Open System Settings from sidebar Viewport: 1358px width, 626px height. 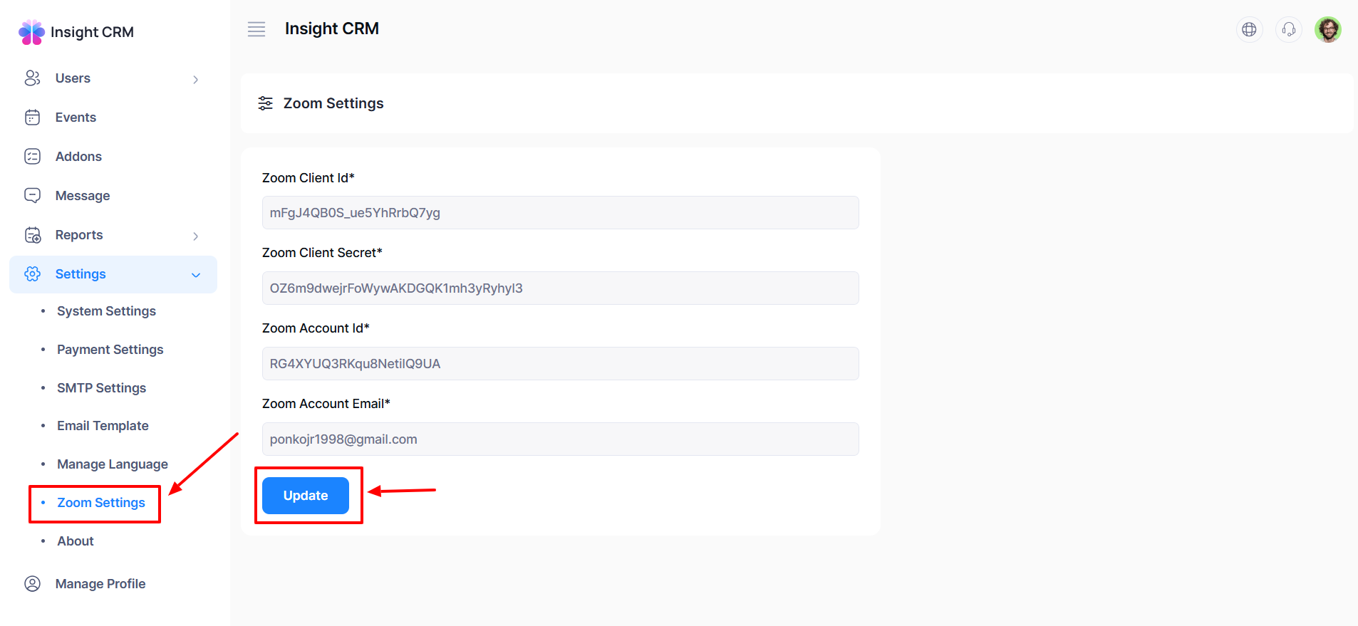tap(106, 311)
